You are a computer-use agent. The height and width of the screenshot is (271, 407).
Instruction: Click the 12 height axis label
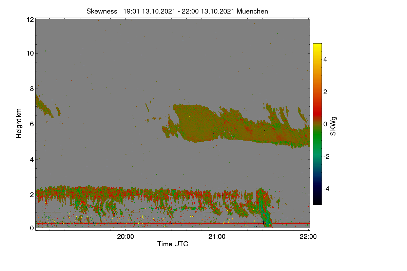tap(30, 20)
